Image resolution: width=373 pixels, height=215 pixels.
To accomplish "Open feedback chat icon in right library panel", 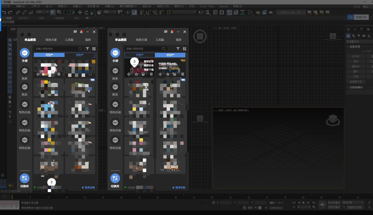I will tap(166, 32).
